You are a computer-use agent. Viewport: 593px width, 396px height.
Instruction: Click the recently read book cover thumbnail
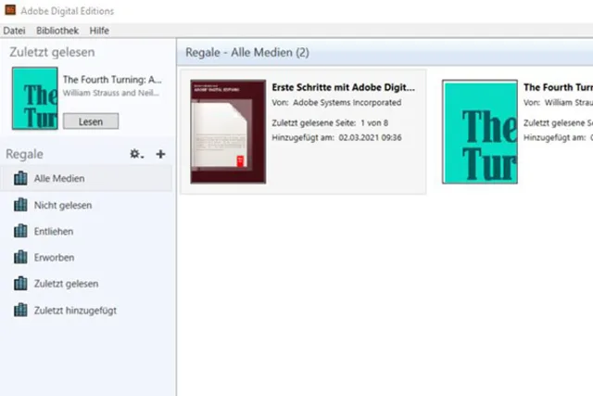point(35,98)
